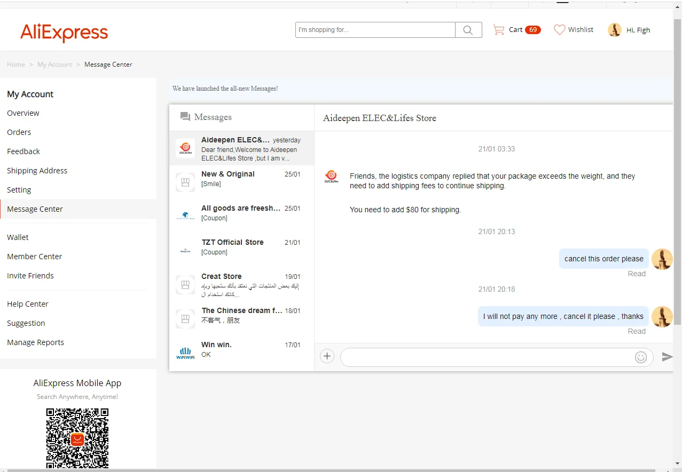The image size is (682, 472).
Task: Click the search magnifier button
Action: [x=468, y=30]
